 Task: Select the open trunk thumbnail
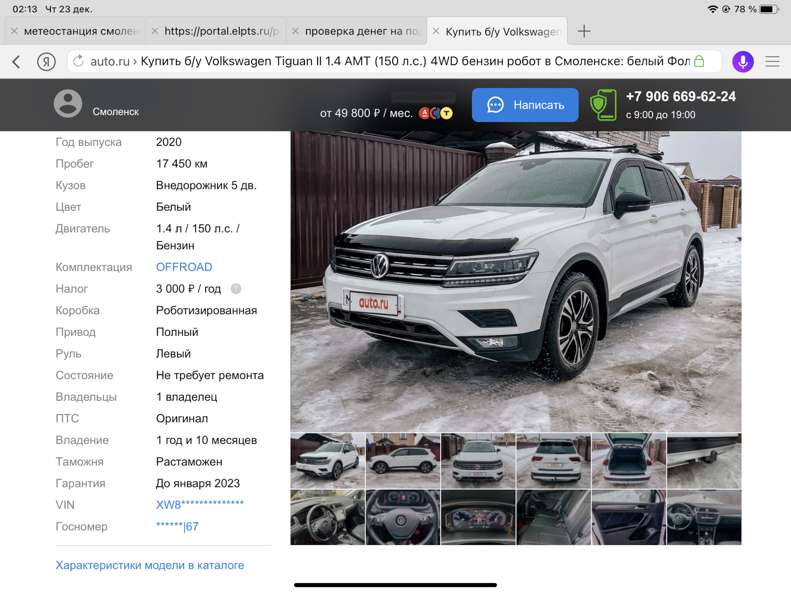coord(629,461)
